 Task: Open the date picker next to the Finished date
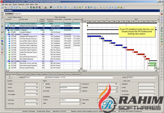tap(80, 88)
